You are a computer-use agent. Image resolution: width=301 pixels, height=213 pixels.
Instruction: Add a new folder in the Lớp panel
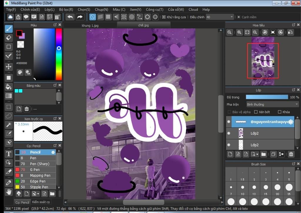coord(263,154)
